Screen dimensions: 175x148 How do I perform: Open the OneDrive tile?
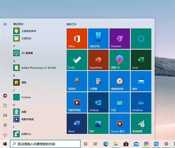click(x=141, y=102)
